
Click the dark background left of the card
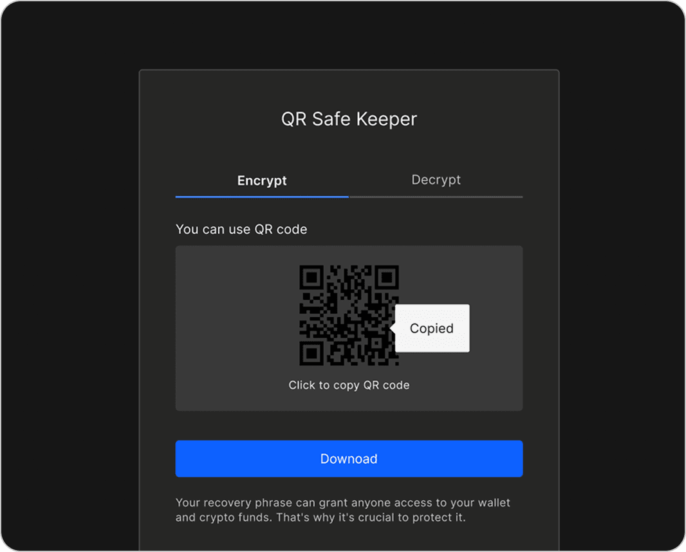click(70, 290)
